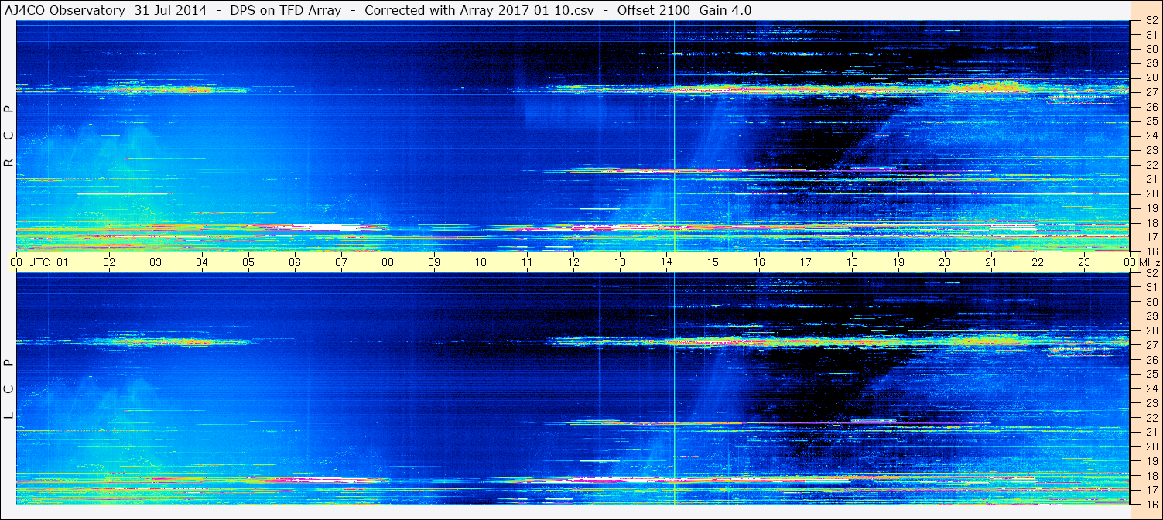
Task: Click the "Gain 4.0" header value
Action: 725,10
